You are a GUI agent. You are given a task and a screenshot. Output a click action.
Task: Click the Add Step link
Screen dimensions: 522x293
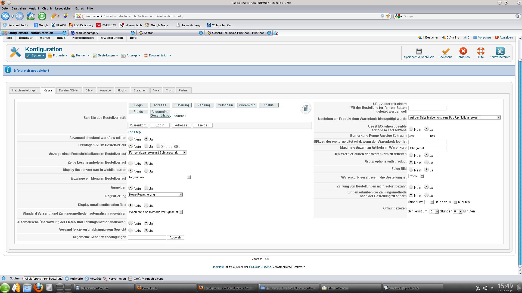(x=134, y=132)
